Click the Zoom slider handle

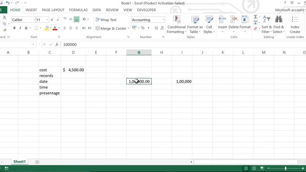click(285, 168)
